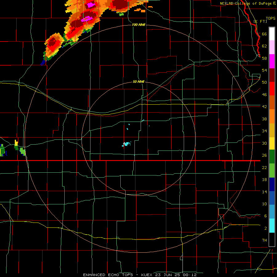Viewport: 277px width, 277px height.
Task: Click the '50 NMI' range ring label
Action: coord(138,82)
